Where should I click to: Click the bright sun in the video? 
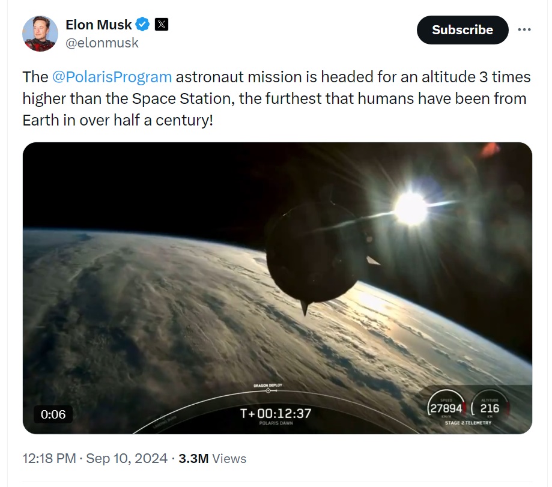click(x=410, y=208)
